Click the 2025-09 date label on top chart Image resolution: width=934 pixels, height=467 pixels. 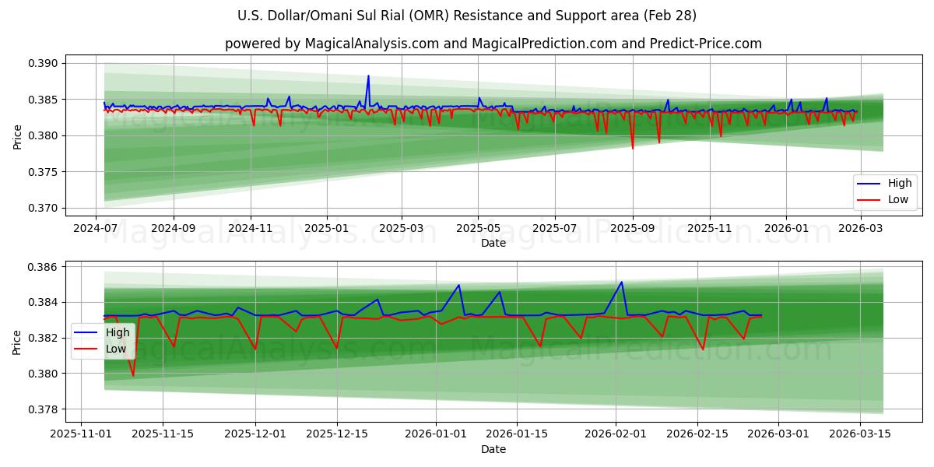[632, 228]
